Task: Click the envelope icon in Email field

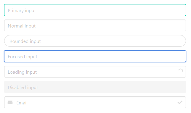Action: click(10, 102)
